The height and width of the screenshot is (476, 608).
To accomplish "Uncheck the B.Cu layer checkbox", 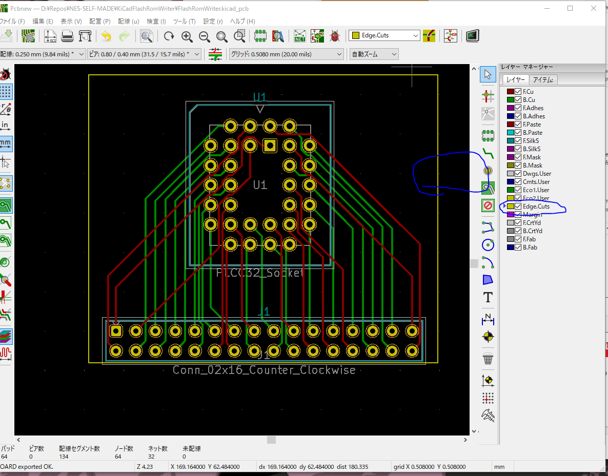I will click(518, 99).
